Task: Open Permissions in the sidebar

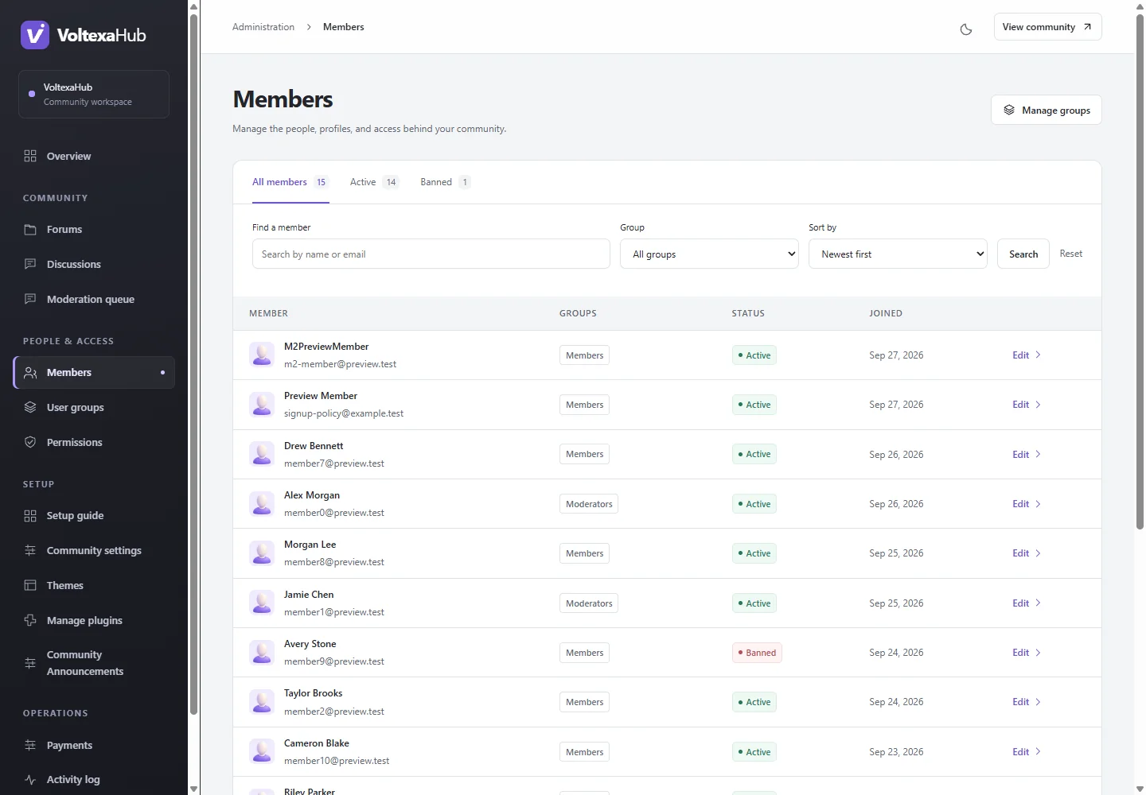Action: (94, 443)
